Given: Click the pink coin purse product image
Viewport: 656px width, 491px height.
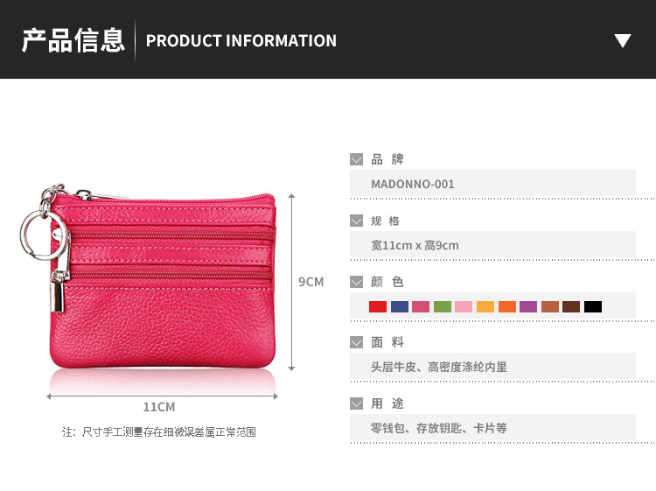Looking at the screenshot, I should coord(149,277).
